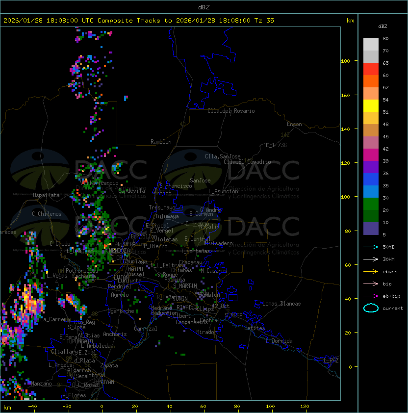The image size is (408, 413).
Task: Select the TUNUYAN town label
Action: 104,382
